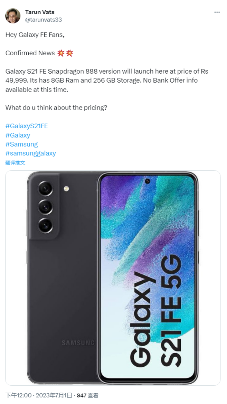Click the front punch-hole camera on the phone display
The width and height of the screenshot is (227, 404).
tap(148, 181)
